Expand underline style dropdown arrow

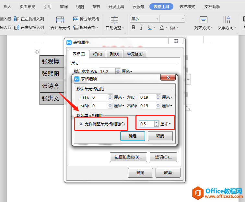tap(154, 28)
